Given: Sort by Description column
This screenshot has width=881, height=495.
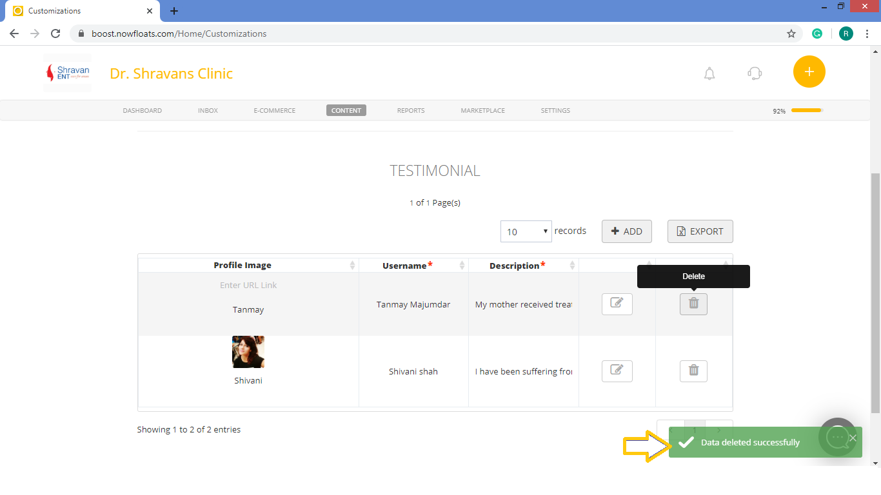Looking at the screenshot, I should point(523,265).
